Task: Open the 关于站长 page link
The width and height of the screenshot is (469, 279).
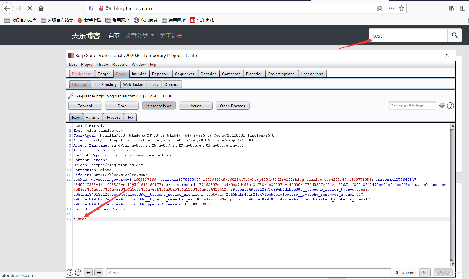Action: (171, 36)
